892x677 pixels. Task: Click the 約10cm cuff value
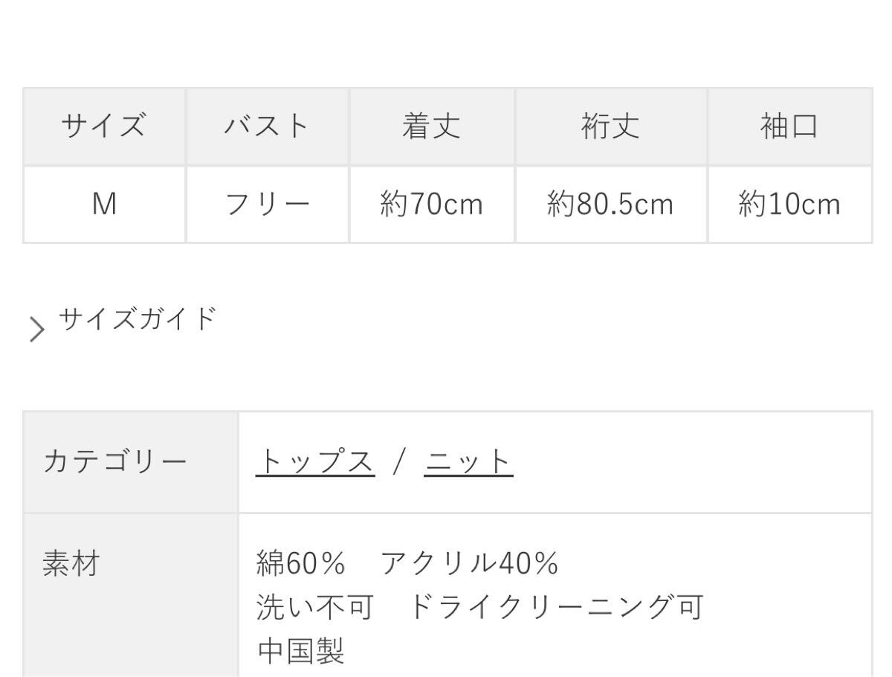790,204
